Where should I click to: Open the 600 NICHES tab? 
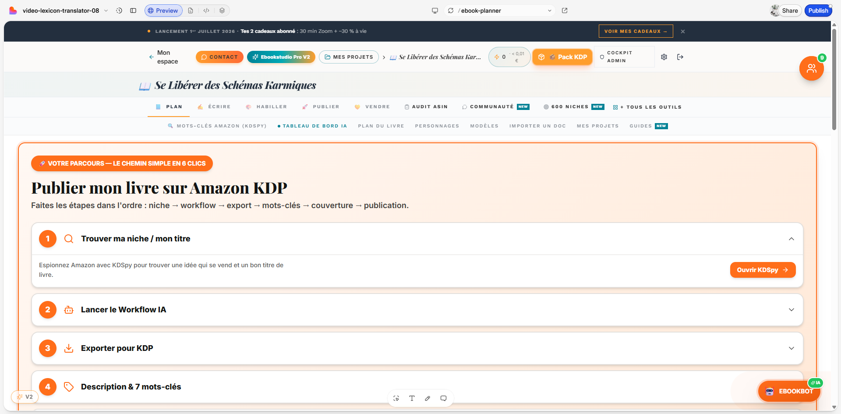tap(574, 107)
